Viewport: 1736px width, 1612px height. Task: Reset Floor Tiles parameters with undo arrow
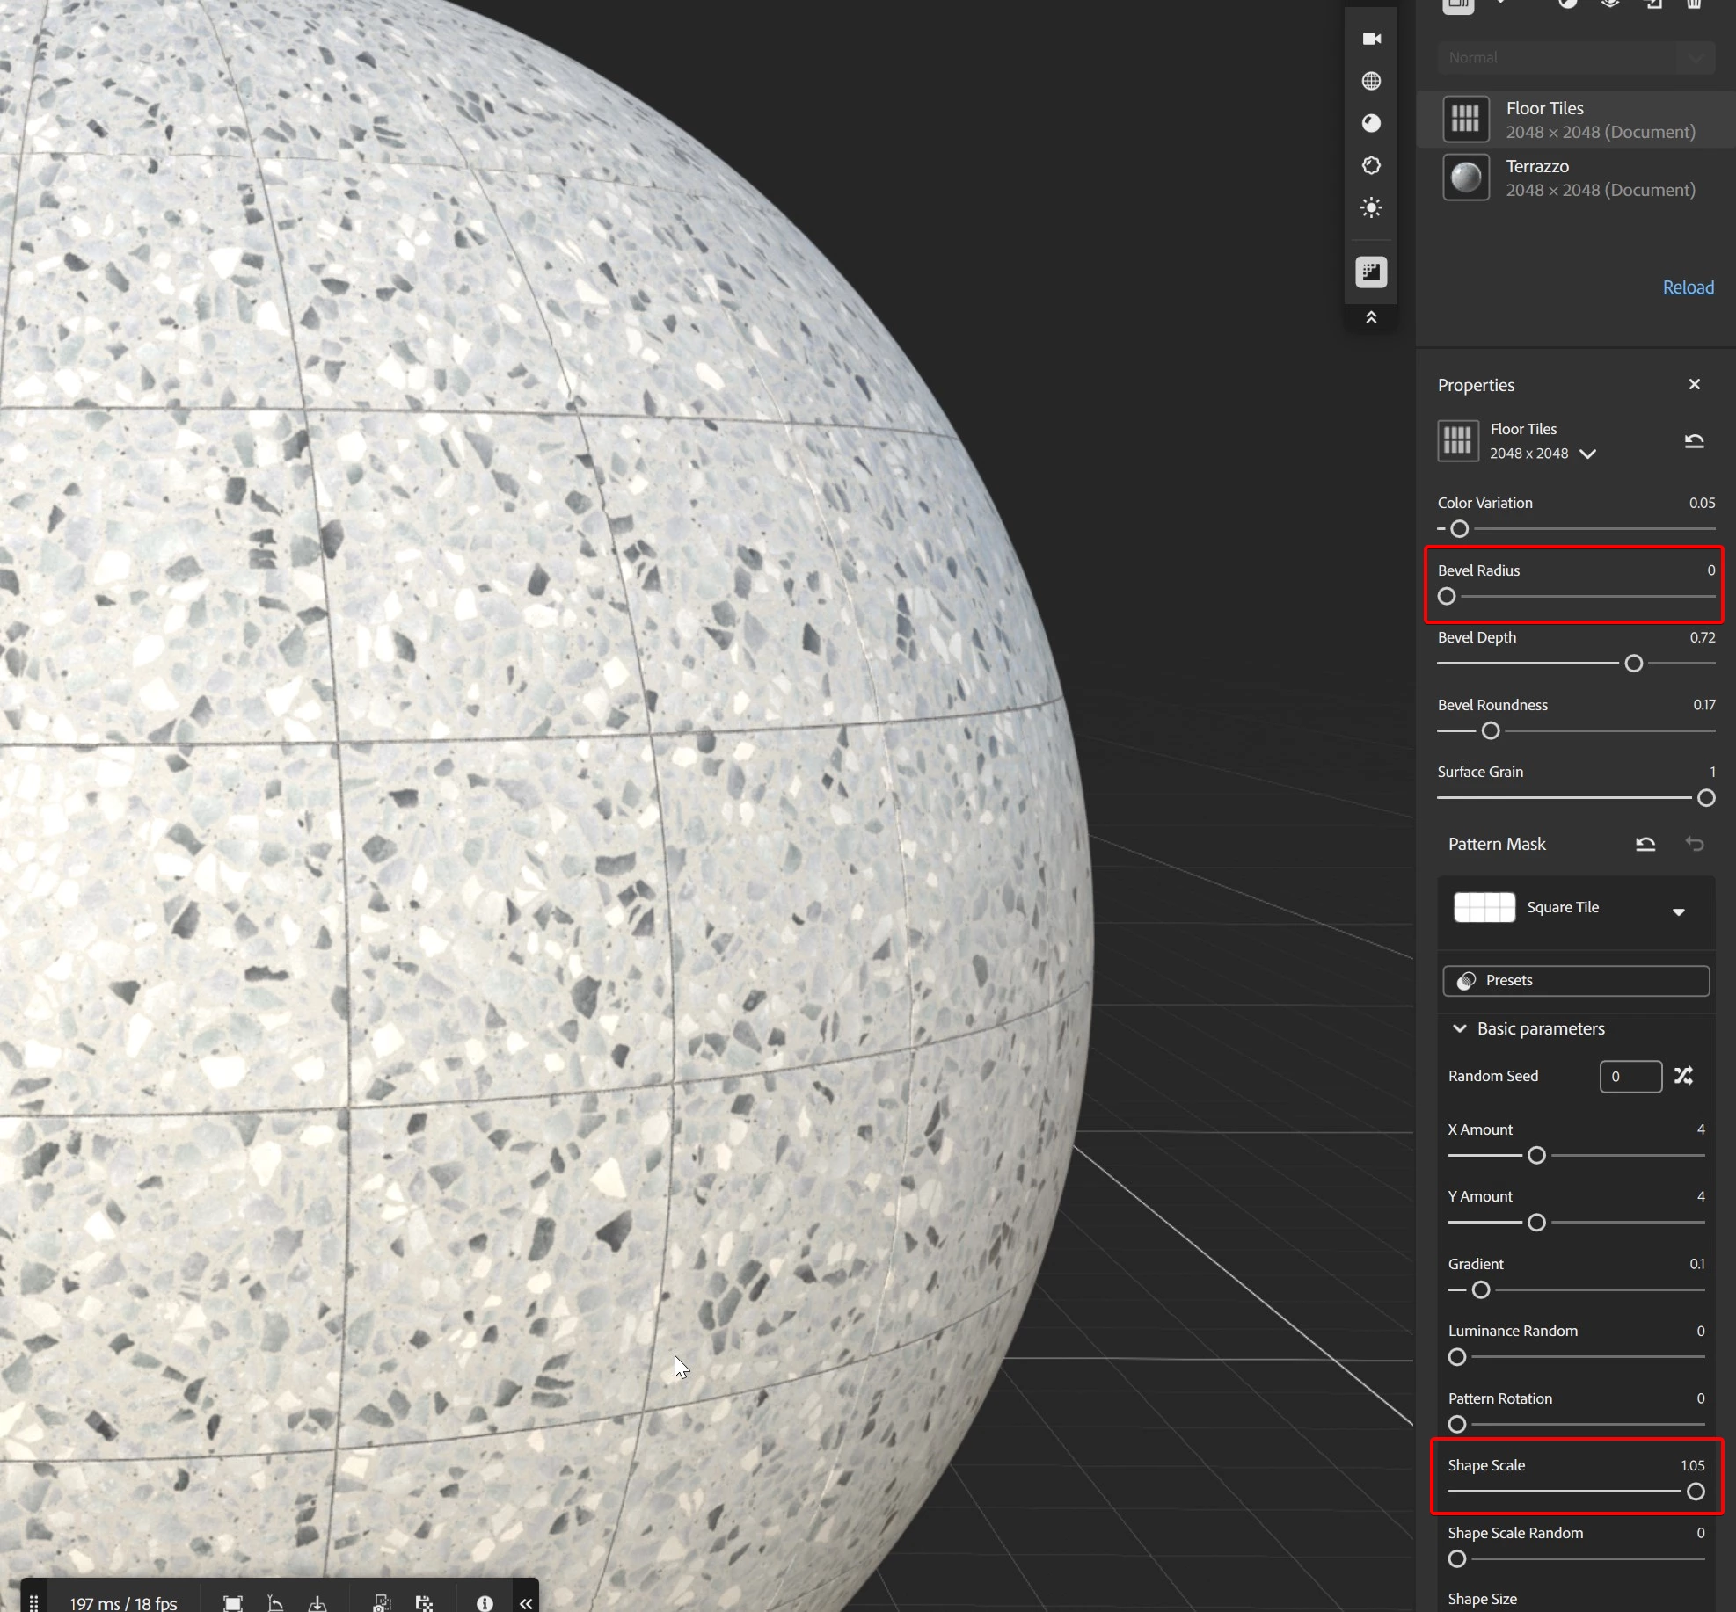[x=1694, y=441]
